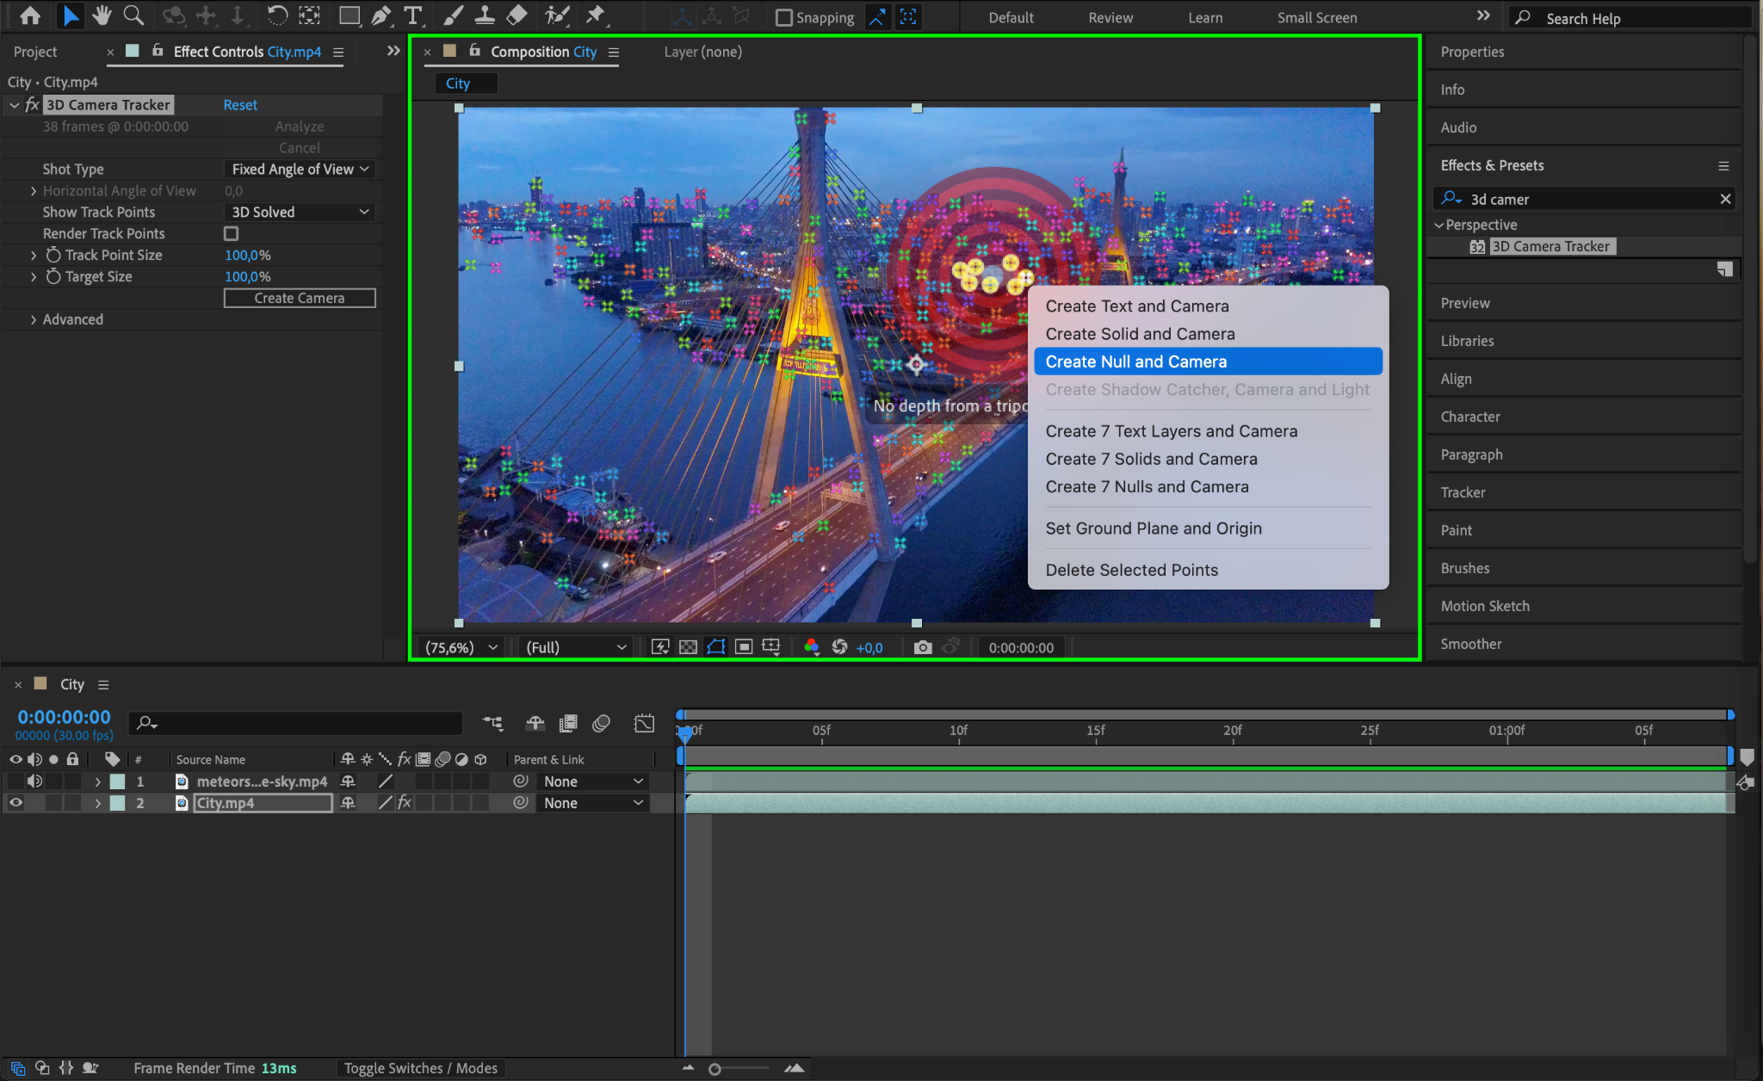Screen dimensions: 1763x1081
Task: Select the Puppet Pin tool
Action: click(x=595, y=15)
